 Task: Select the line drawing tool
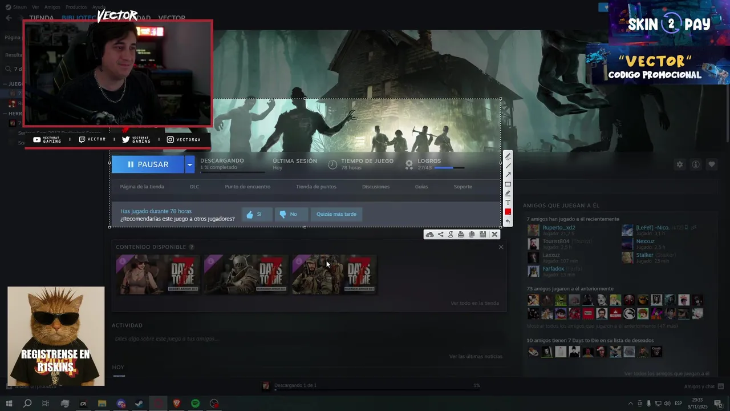tap(508, 166)
